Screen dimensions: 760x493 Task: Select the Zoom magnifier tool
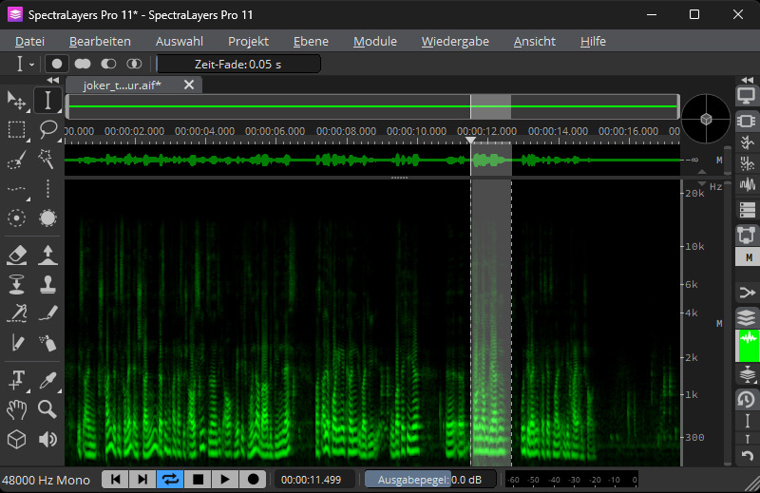coord(47,409)
